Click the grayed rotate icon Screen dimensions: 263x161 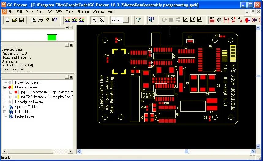coord(164,20)
